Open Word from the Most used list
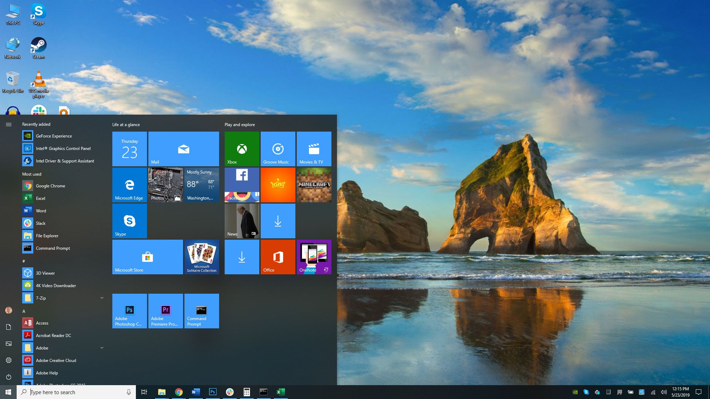 coord(41,211)
